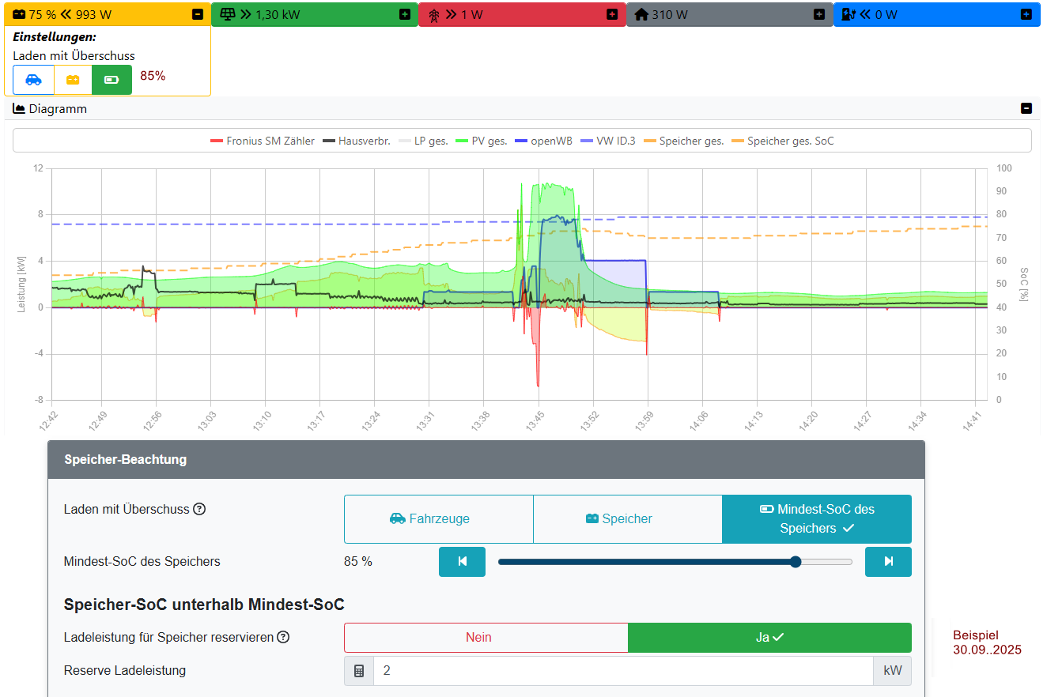
Task: Select the yellow battery storage icon
Action: click(73, 80)
